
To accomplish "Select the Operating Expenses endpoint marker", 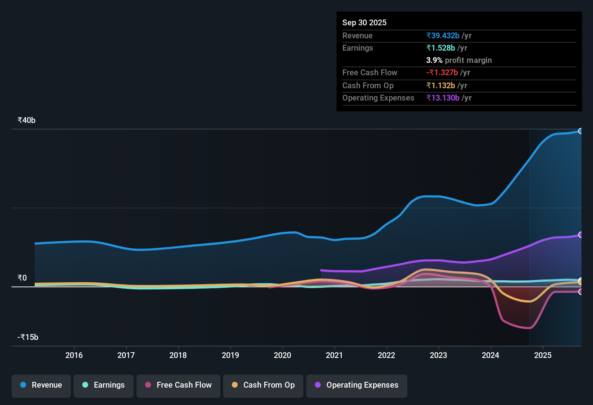I will (x=580, y=235).
